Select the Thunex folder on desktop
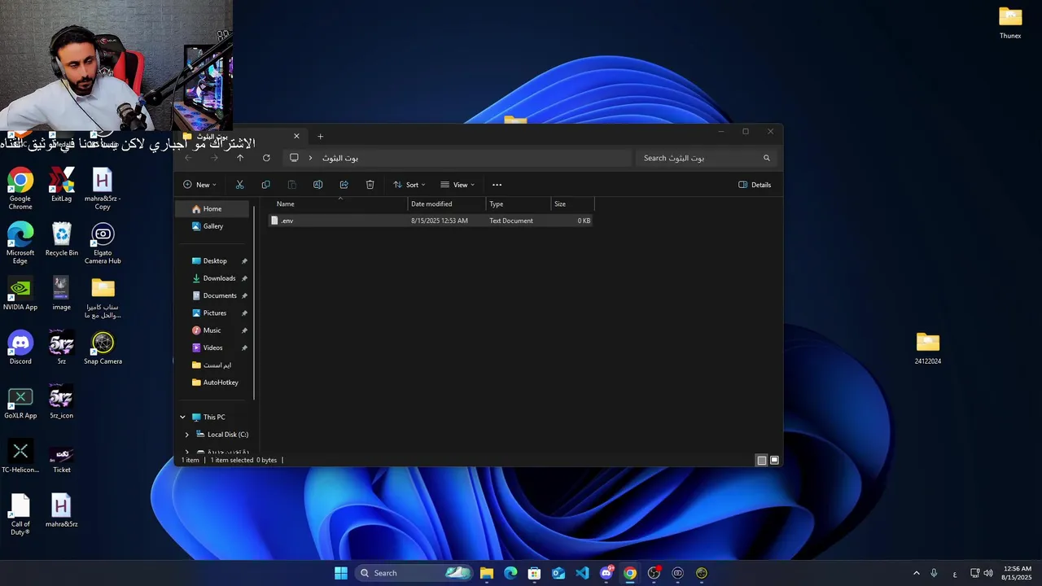The width and height of the screenshot is (1042, 586). pyautogui.click(x=1010, y=23)
